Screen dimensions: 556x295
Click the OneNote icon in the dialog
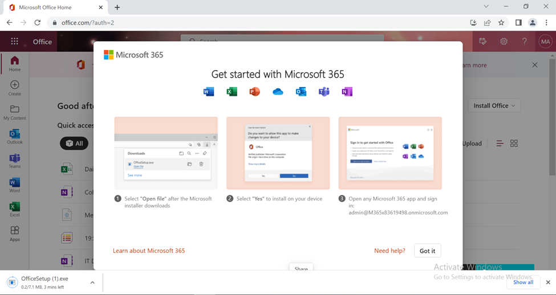coord(347,92)
